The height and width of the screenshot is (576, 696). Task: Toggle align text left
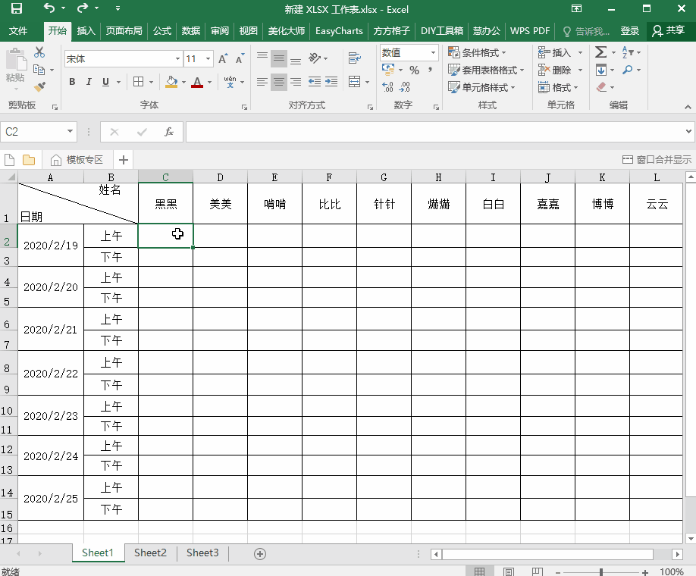262,82
